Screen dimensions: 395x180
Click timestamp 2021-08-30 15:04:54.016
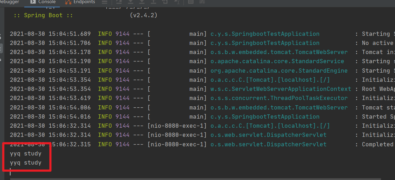(50, 117)
